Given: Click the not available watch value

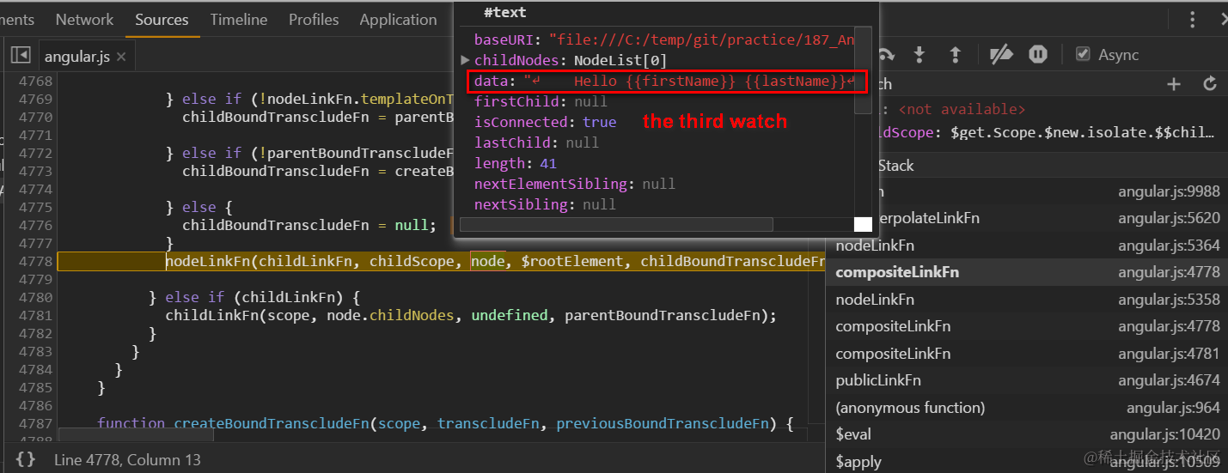Looking at the screenshot, I should click(962, 109).
